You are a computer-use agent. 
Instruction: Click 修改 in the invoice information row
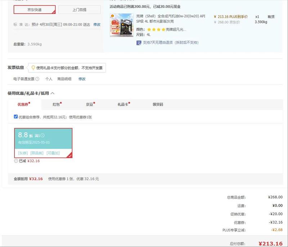pyautogui.click(x=82, y=79)
